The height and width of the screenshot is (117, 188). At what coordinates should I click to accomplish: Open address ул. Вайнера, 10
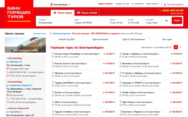(x=14, y=62)
